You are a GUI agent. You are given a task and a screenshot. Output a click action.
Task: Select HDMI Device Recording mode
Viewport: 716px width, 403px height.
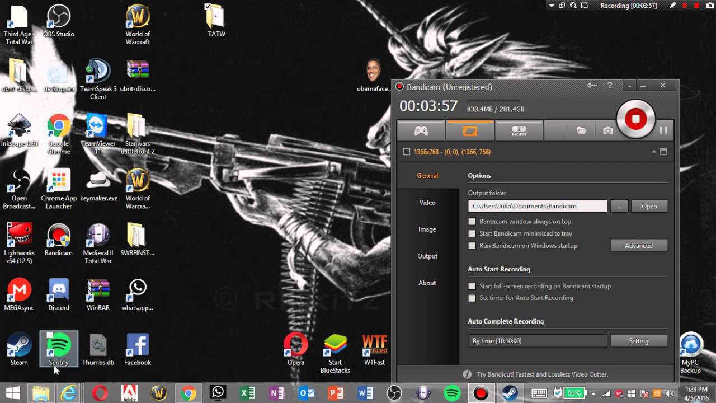[x=519, y=130]
